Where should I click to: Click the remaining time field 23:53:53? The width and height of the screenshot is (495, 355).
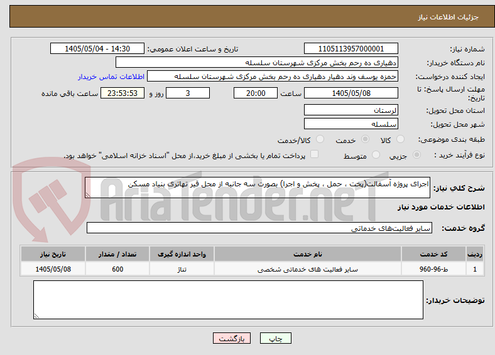pos(122,93)
